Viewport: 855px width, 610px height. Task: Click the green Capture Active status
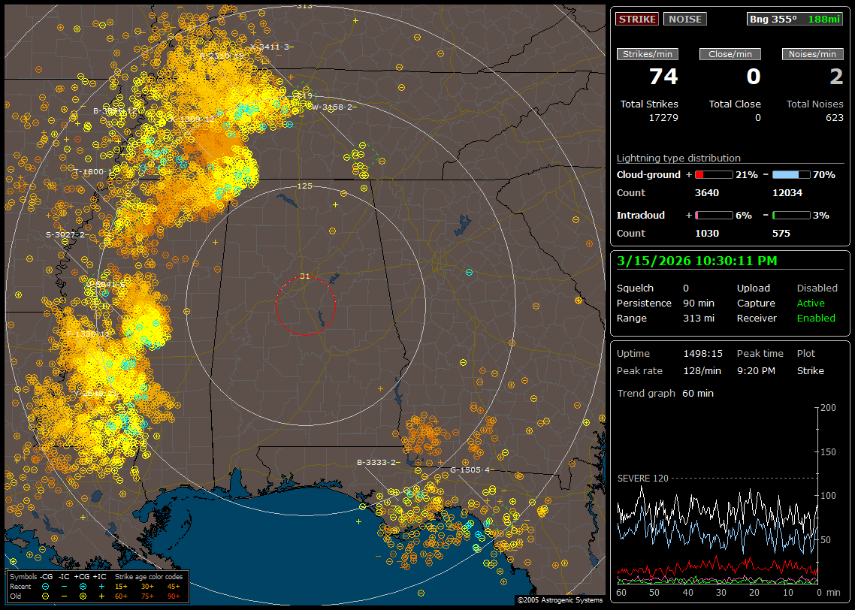click(810, 303)
